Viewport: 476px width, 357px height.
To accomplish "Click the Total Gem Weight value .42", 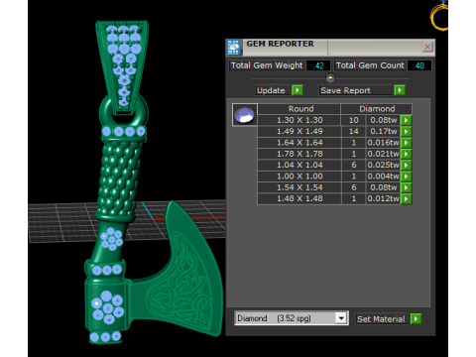I will pyautogui.click(x=317, y=65).
